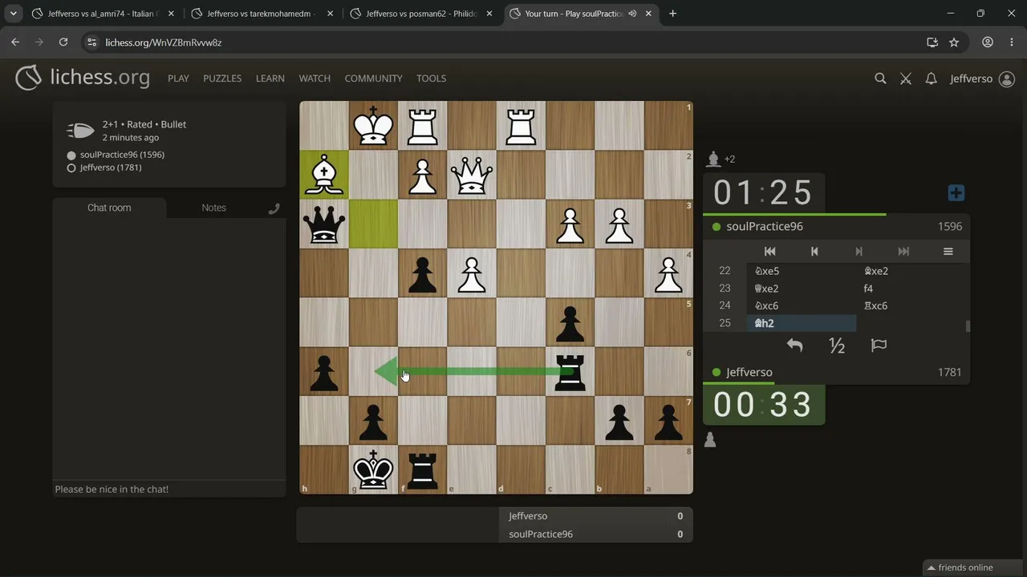The image size is (1027, 577).
Task: Switch to the Notes tab
Action: click(213, 208)
